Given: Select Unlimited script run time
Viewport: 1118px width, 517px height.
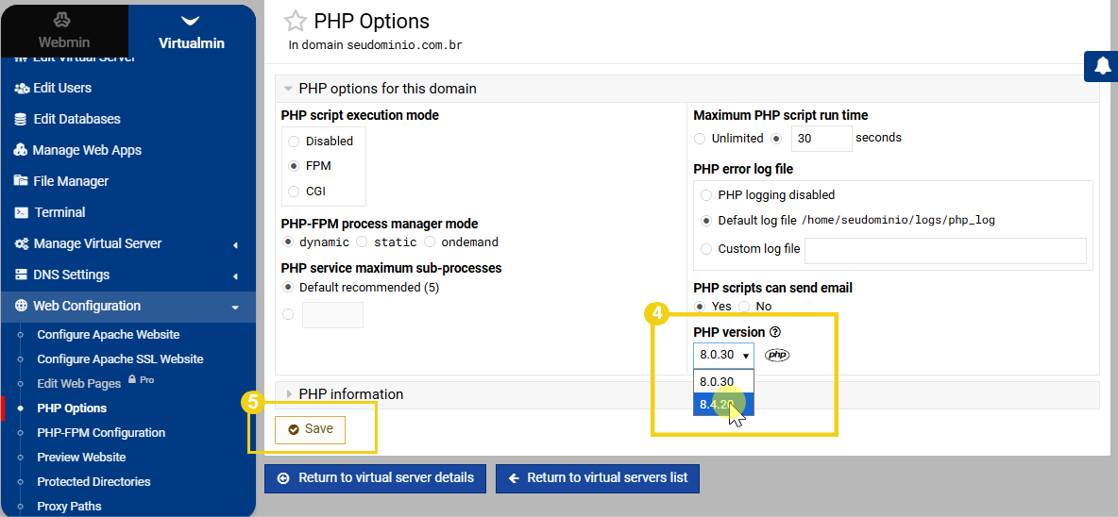Looking at the screenshot, I should click(x=700, y=138).
